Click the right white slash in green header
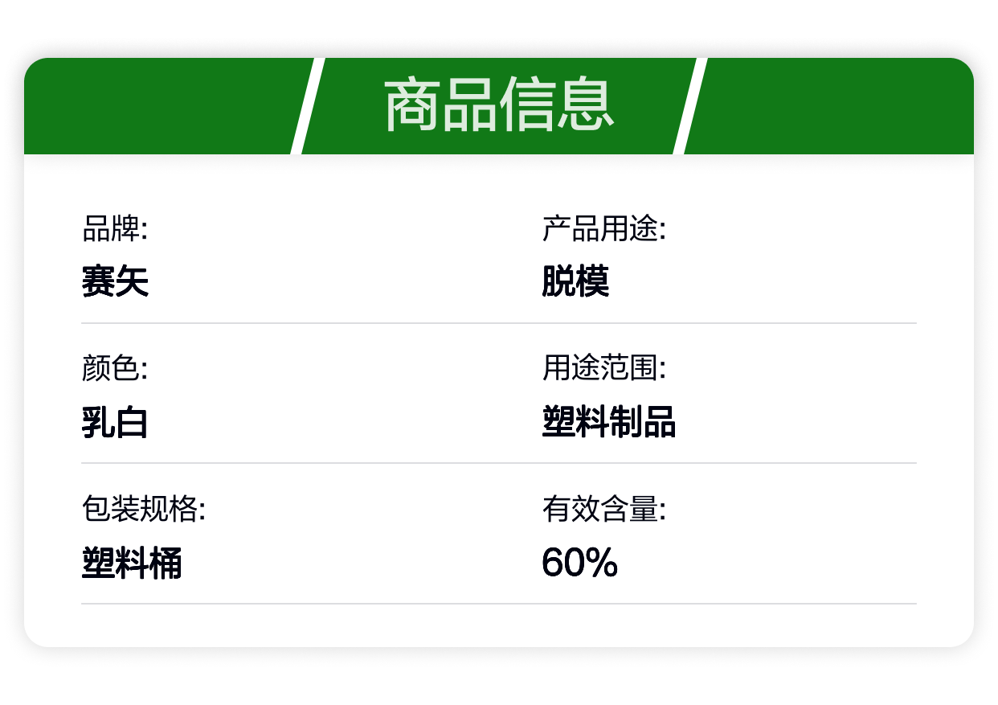Screen dimensions: 998x705 coord(690,106)
